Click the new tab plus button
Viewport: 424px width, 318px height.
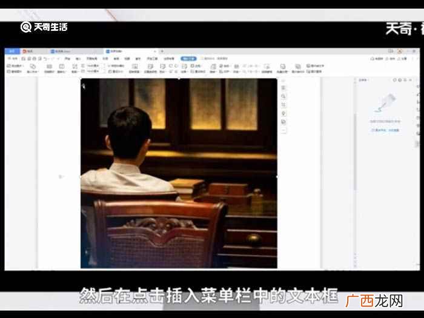(x=162, y=51)
